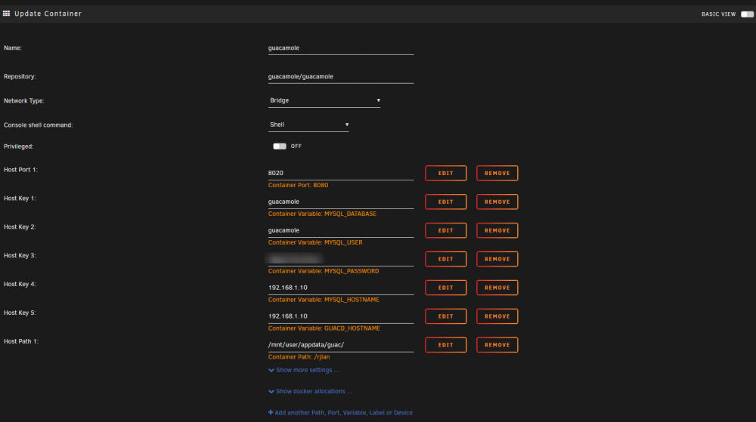756x422 pixels.
Task: Edit Host Key 5 GUACD_HOSTNAME
Action: [445, 316]
